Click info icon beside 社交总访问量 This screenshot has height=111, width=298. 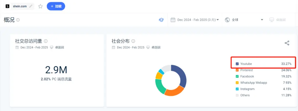point(46,41)
